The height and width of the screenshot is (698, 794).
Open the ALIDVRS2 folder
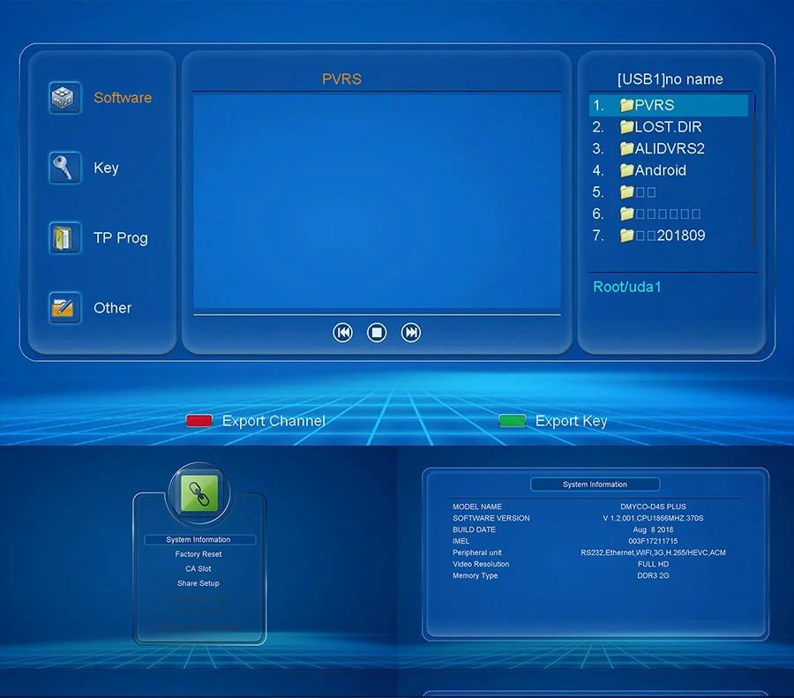[x=669, y=148]
